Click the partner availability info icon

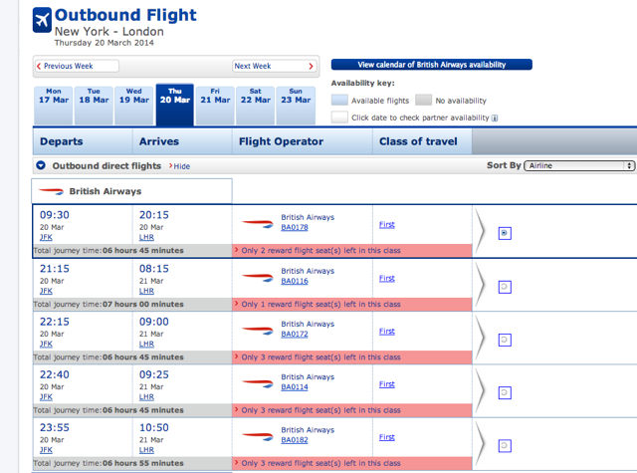click(495, 118)
